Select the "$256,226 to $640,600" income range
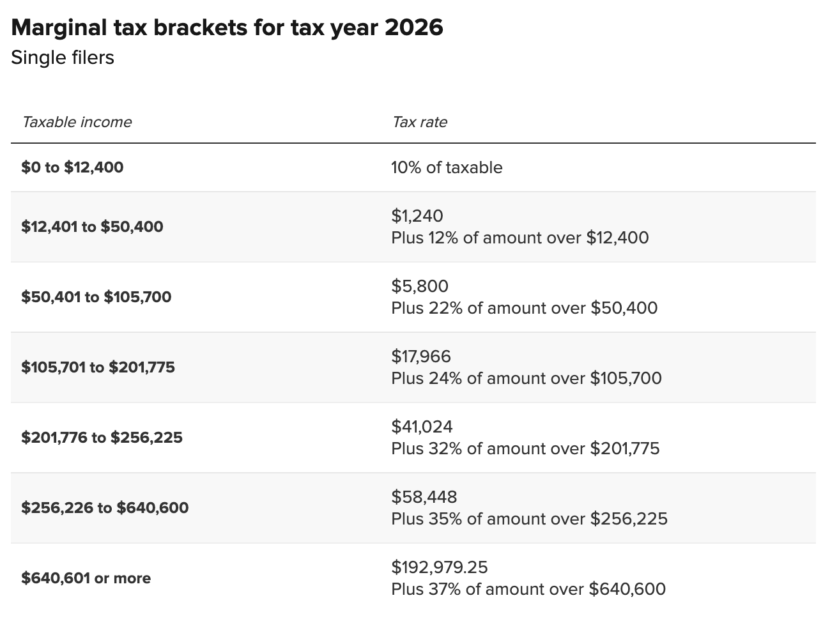 click(105, 508)
